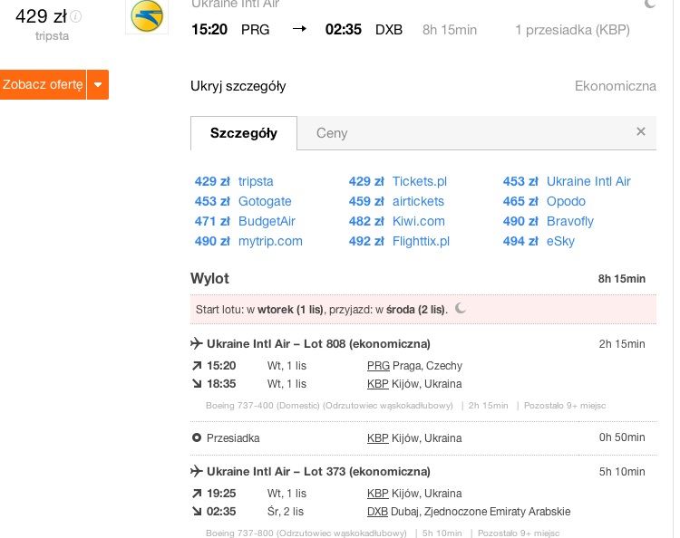
Task: Open the 494 zł eSky offer
Action: click(x=539, y=241)
